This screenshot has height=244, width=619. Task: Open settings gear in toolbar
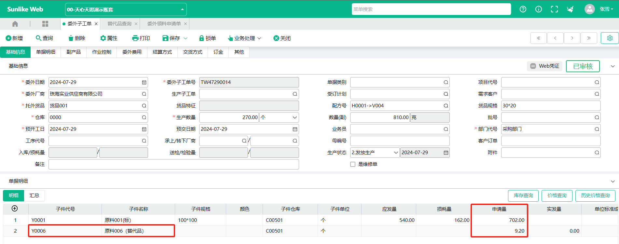click(x=610, y=38)
